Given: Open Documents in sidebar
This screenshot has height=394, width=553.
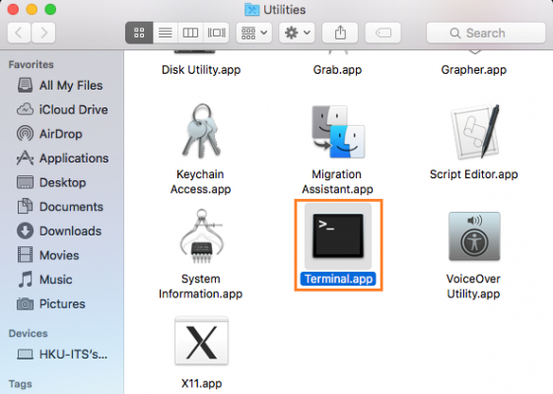Looking at the screenshot, I should tap(62, 207).
